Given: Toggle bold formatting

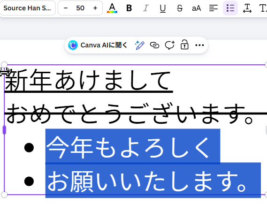Looking at the screenshot, I should coord(129,8).
